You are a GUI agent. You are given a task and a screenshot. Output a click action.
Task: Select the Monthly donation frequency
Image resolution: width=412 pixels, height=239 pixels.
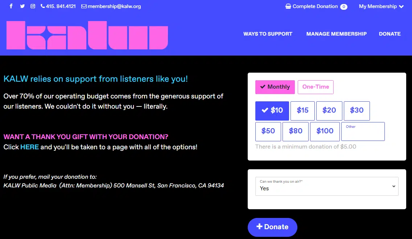(x=275, y=87)
